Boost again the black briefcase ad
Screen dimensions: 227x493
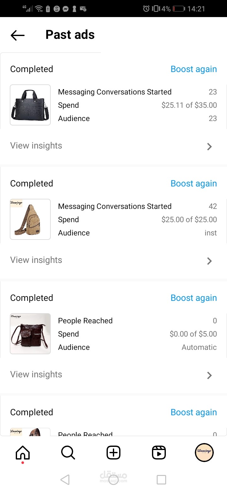tap(194, 69)
